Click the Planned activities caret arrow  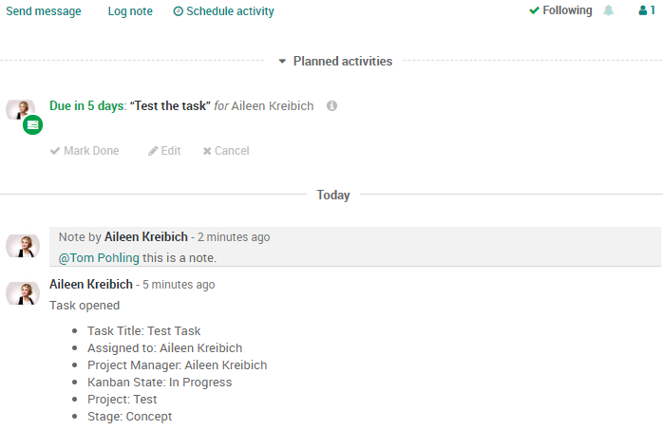click(282, 62)
